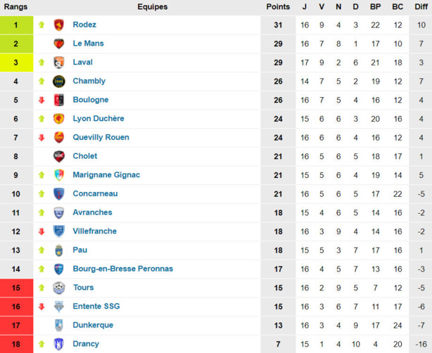Click the Points column header
Image resolution: width=432 pixels, height=353 pixels.
[x=278, y=6]
